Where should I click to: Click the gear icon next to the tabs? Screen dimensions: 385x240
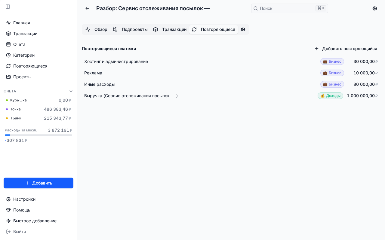[x=243, y=29]
